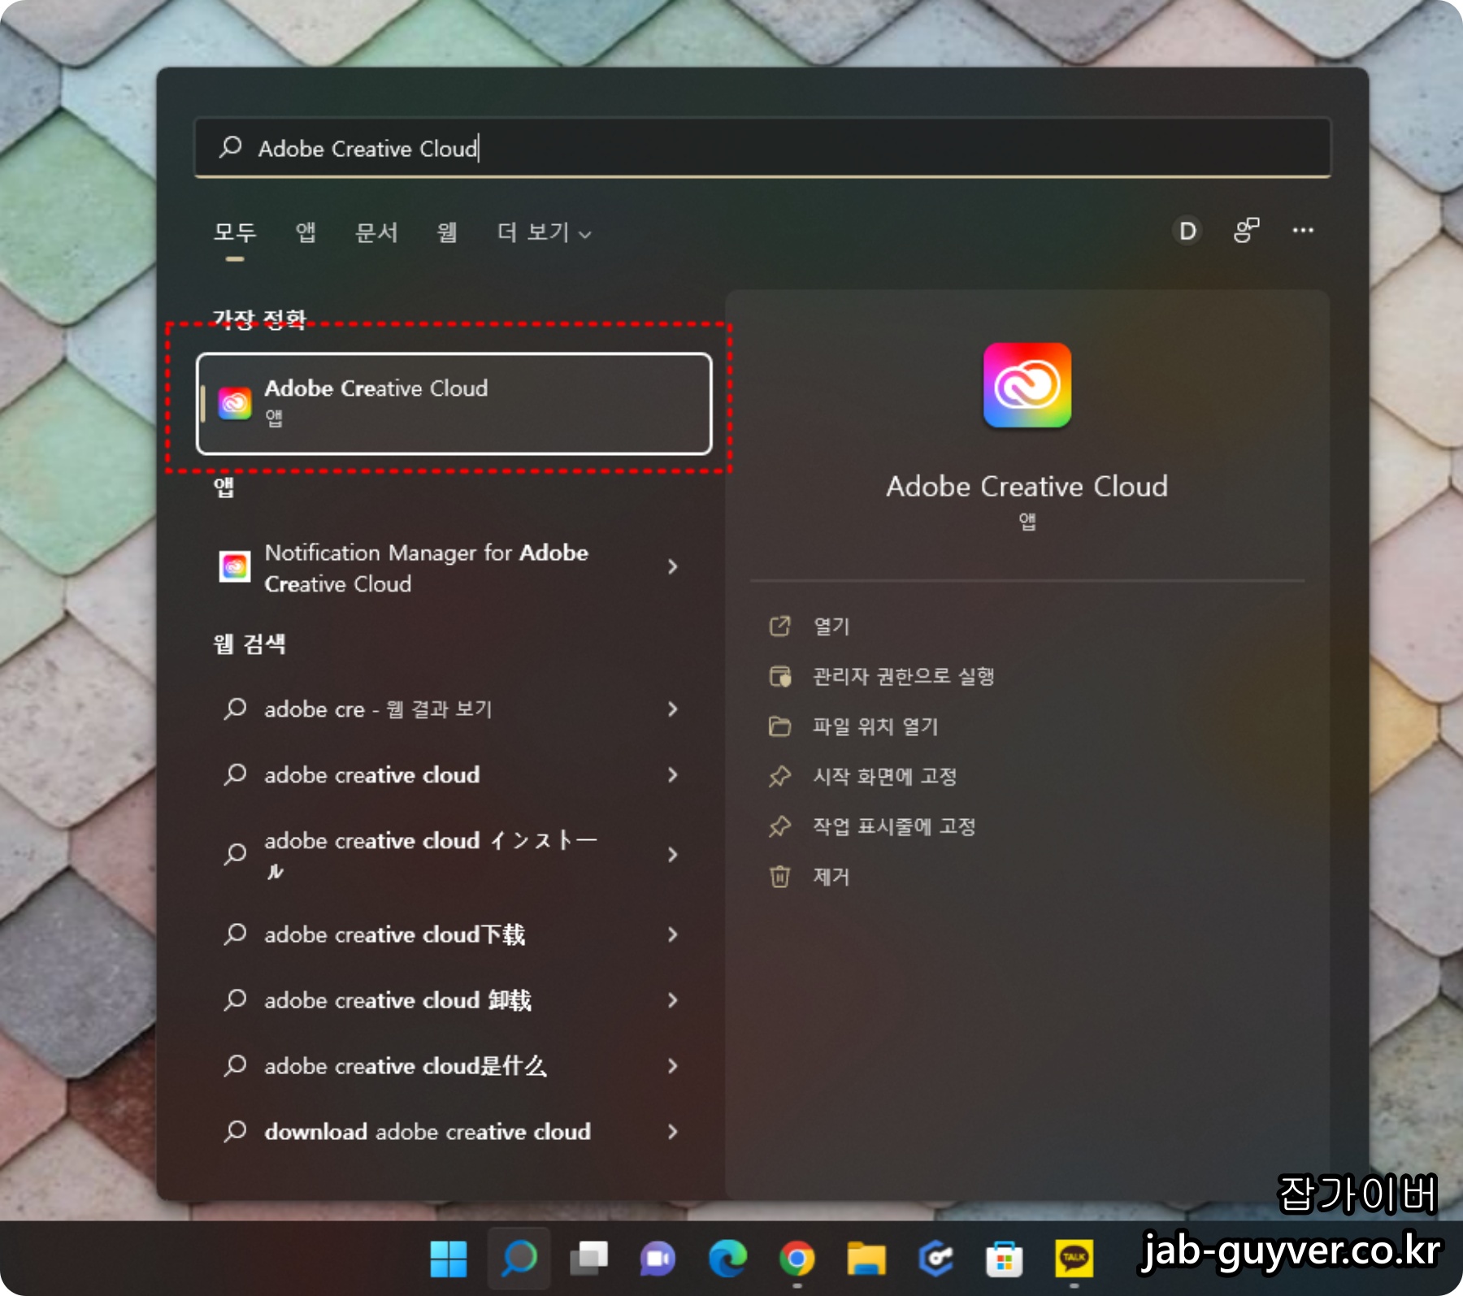Switch to the 모두 tab
The image size is (1463, 1296).
[x=235, y=232]
